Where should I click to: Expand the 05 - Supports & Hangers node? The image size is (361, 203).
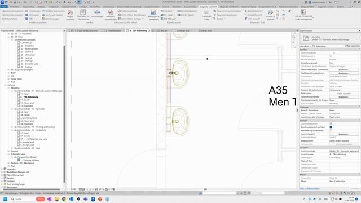coord(8,70)
